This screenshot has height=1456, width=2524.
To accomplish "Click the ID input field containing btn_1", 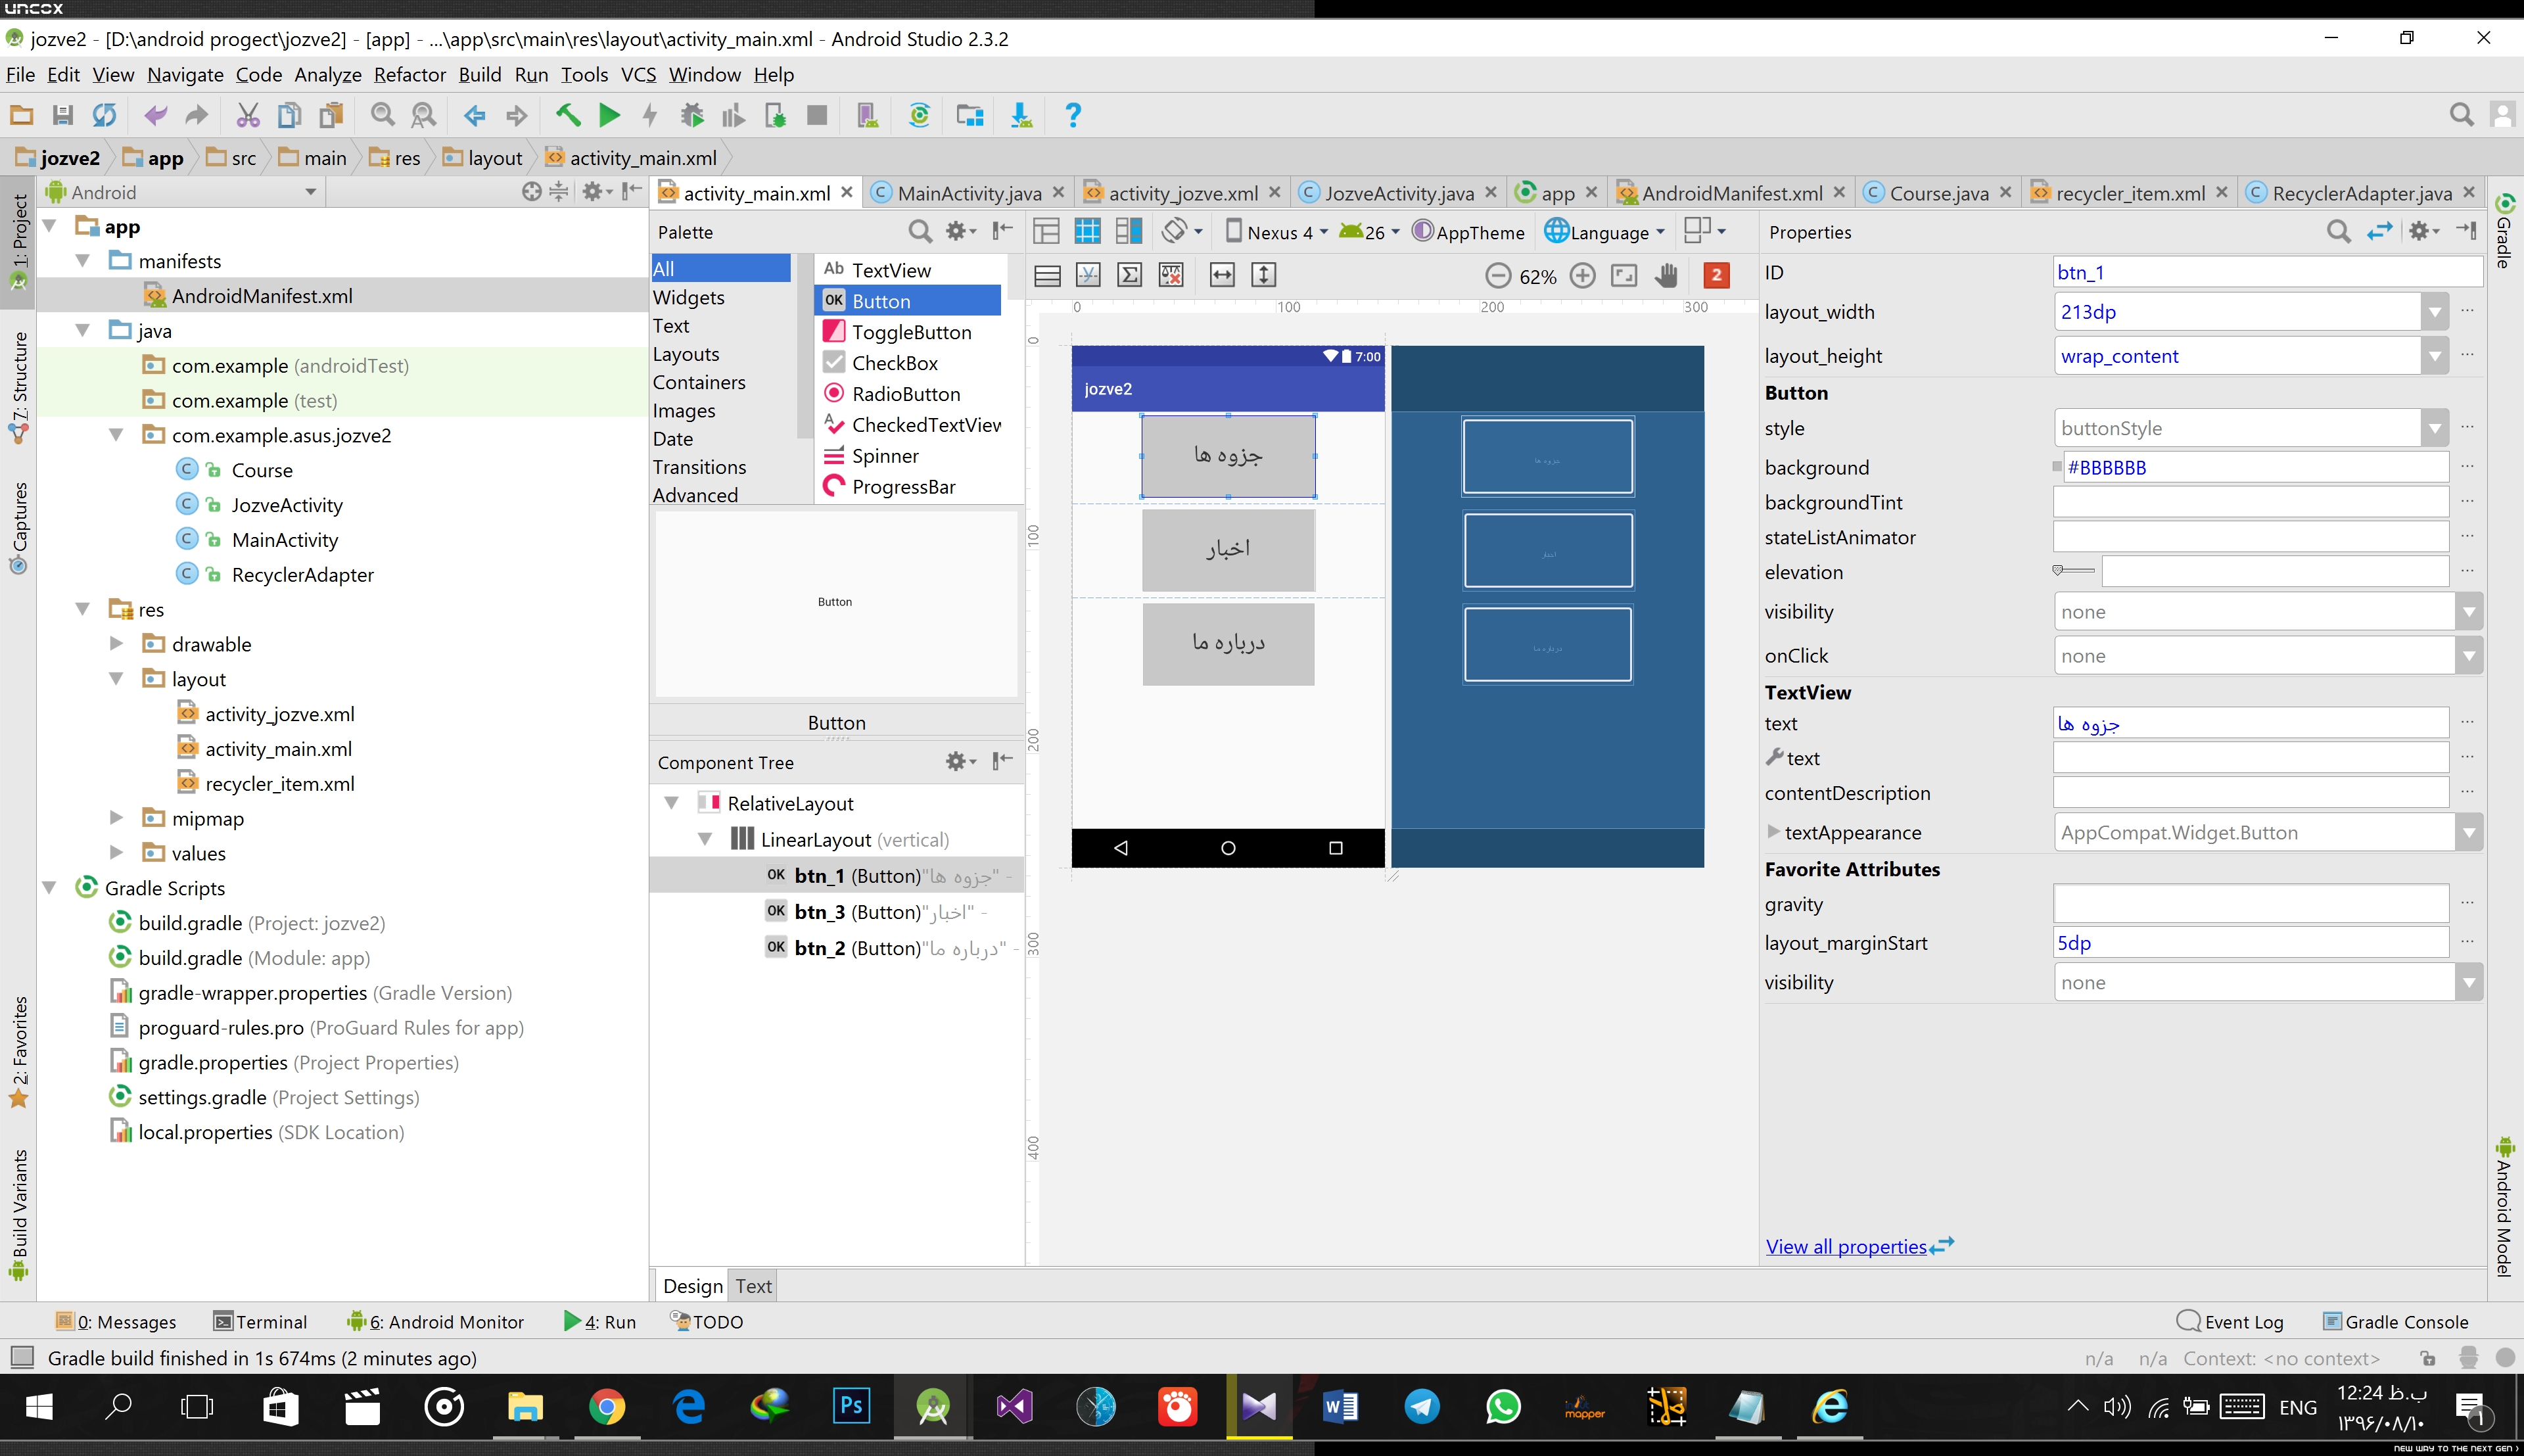I will 2267,273.
